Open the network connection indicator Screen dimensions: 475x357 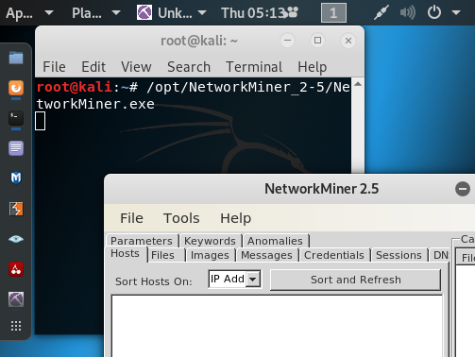pos(382,12)
